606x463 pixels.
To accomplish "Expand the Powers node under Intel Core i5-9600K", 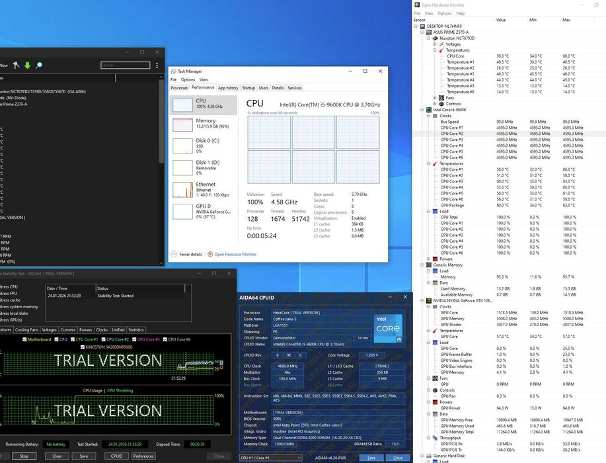I will (x=428, y=259).
